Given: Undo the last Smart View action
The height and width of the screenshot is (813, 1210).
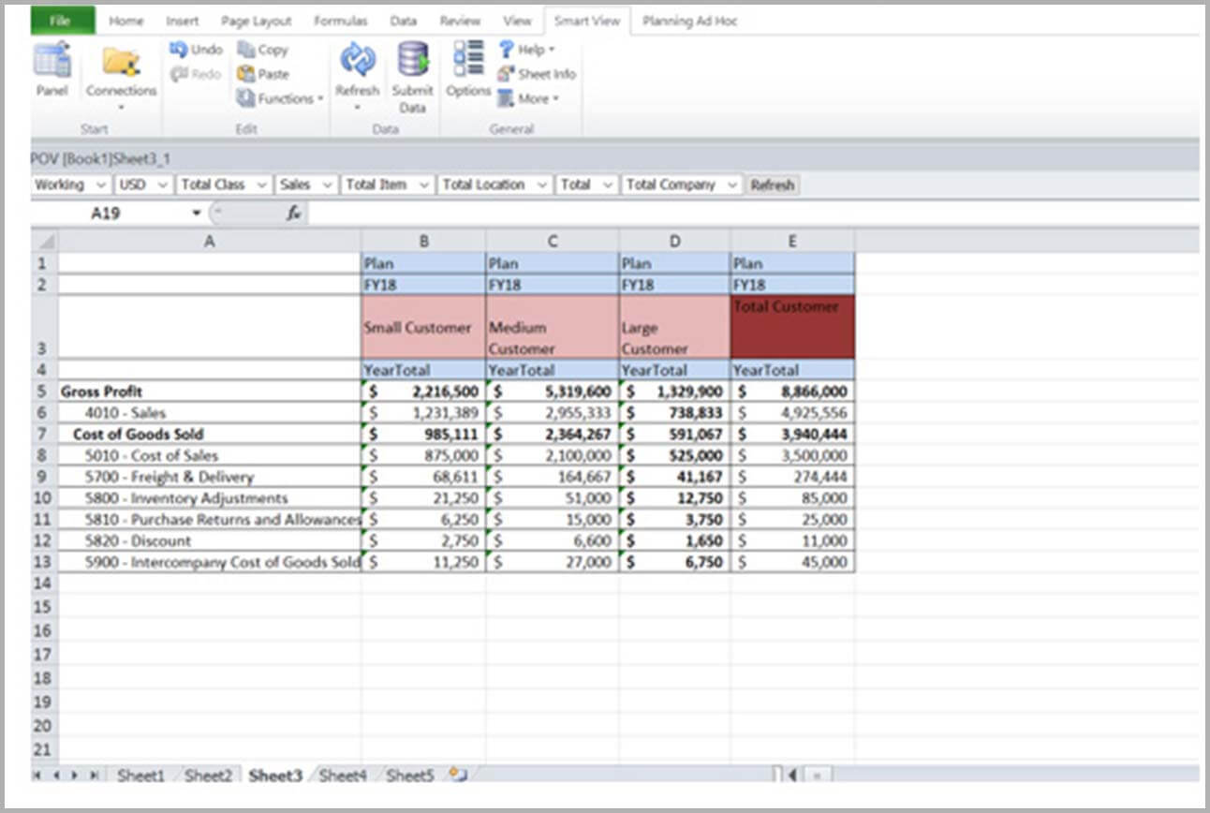Looking at the screenshot, I should point(197,50).
